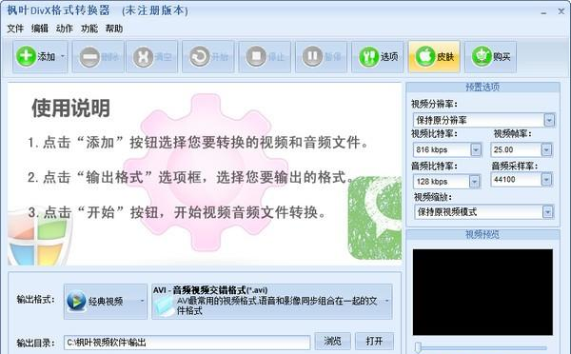
Task: Click the 暂停 (Pause) icon
Action: click(x=312, y=56)
